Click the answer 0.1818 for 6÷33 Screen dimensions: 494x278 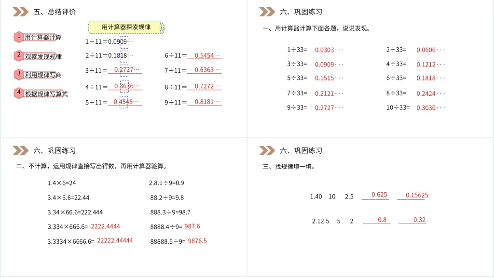(431, 78)
